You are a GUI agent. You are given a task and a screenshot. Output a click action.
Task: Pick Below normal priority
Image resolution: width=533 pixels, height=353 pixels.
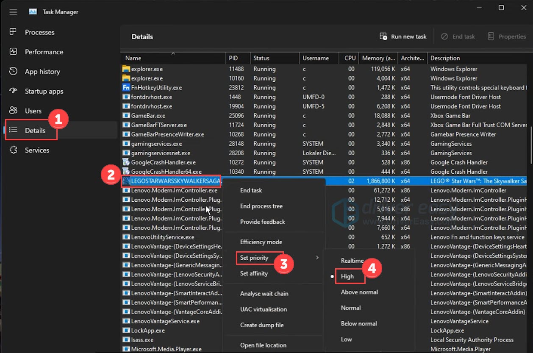click(x=359, y=323)
